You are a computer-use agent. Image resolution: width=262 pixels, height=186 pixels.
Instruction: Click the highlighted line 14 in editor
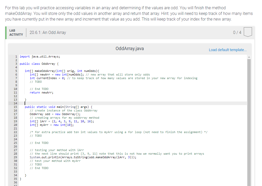point(133,103)
